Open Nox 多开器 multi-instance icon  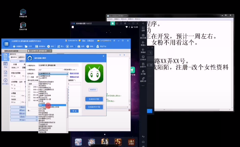(143, 72)
